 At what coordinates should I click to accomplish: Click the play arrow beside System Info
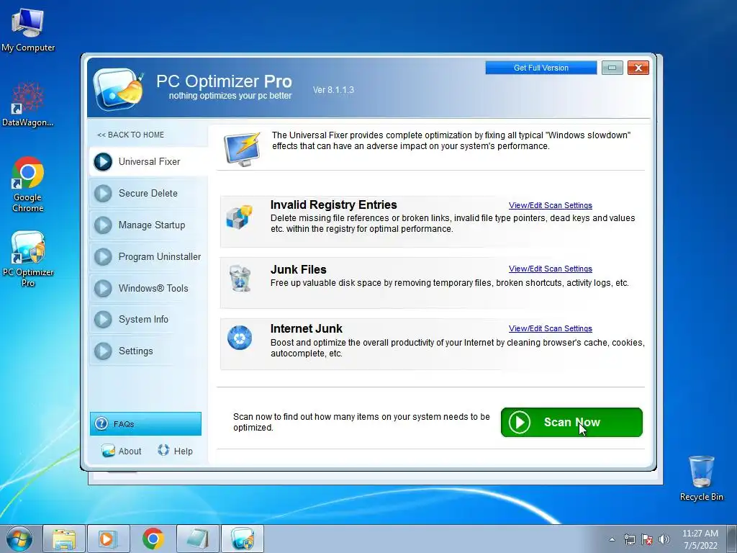(x=103, y=319)
